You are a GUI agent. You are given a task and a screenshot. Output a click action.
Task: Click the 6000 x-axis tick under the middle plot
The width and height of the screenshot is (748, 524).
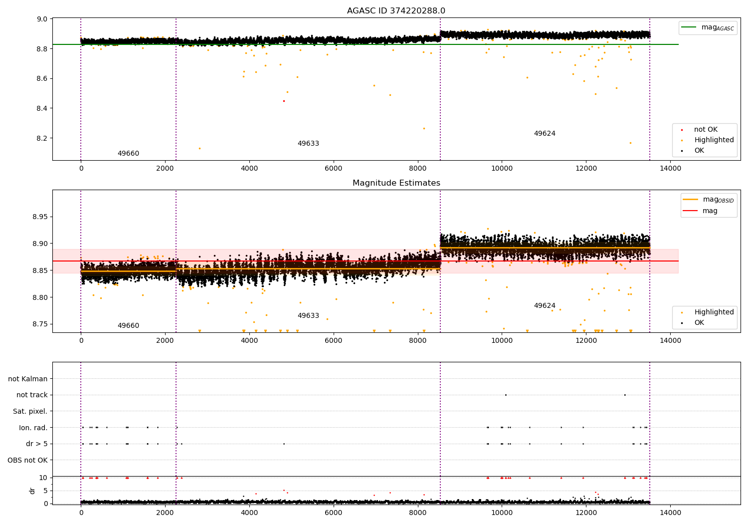point(333,341)
